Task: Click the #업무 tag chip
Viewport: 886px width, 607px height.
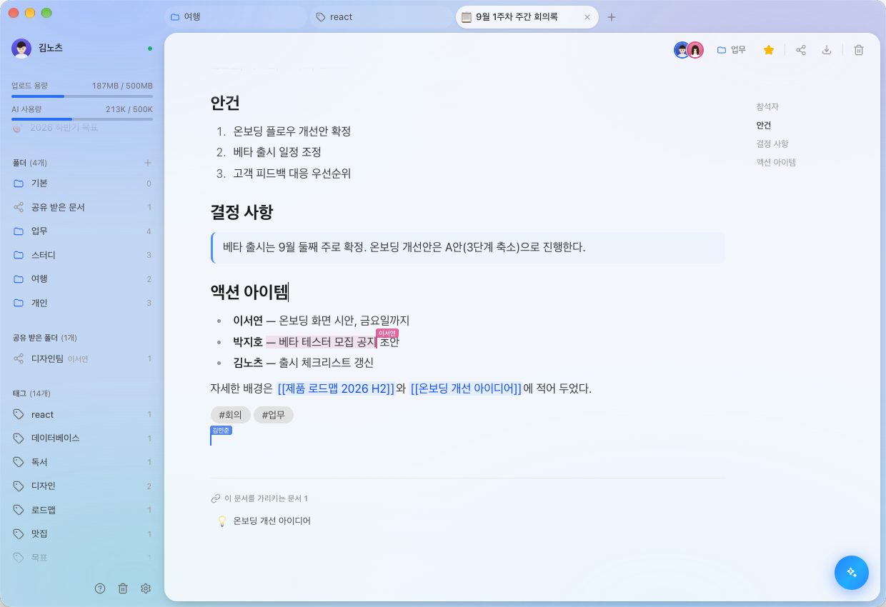Action: [274, 415]
